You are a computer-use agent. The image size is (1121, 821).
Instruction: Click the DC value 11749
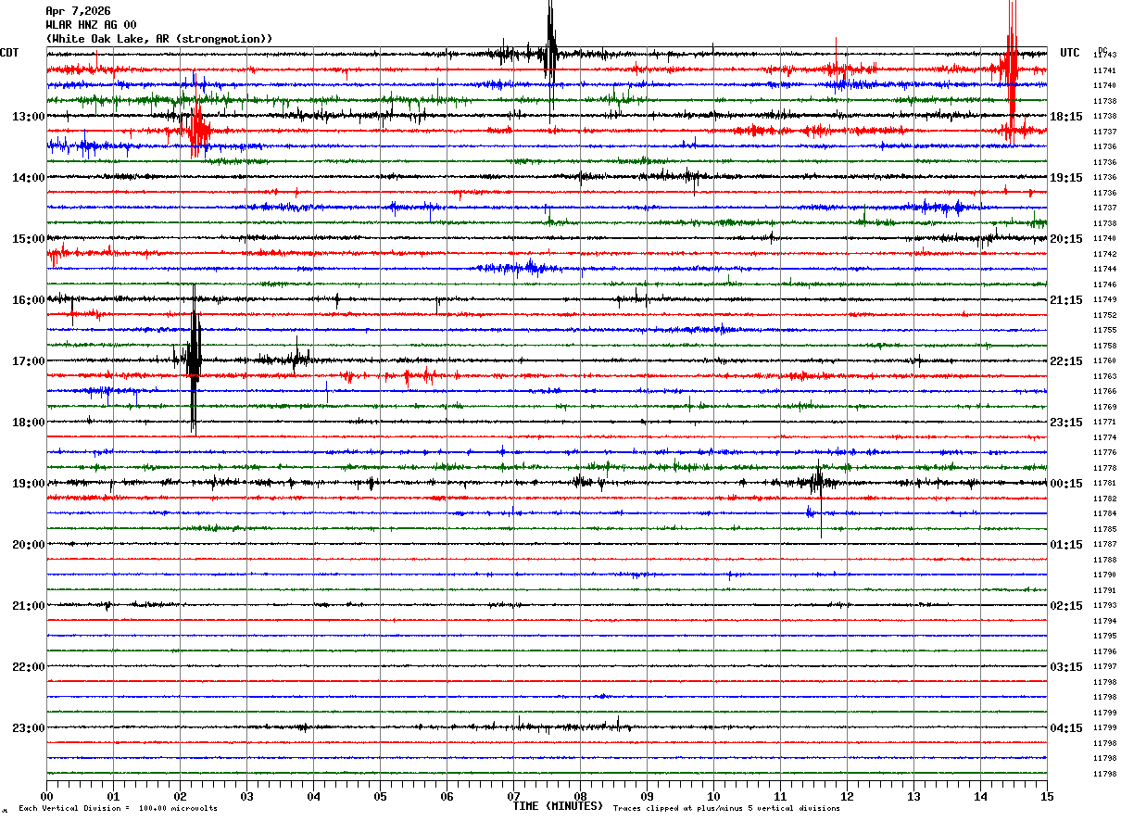(1104, 299)
